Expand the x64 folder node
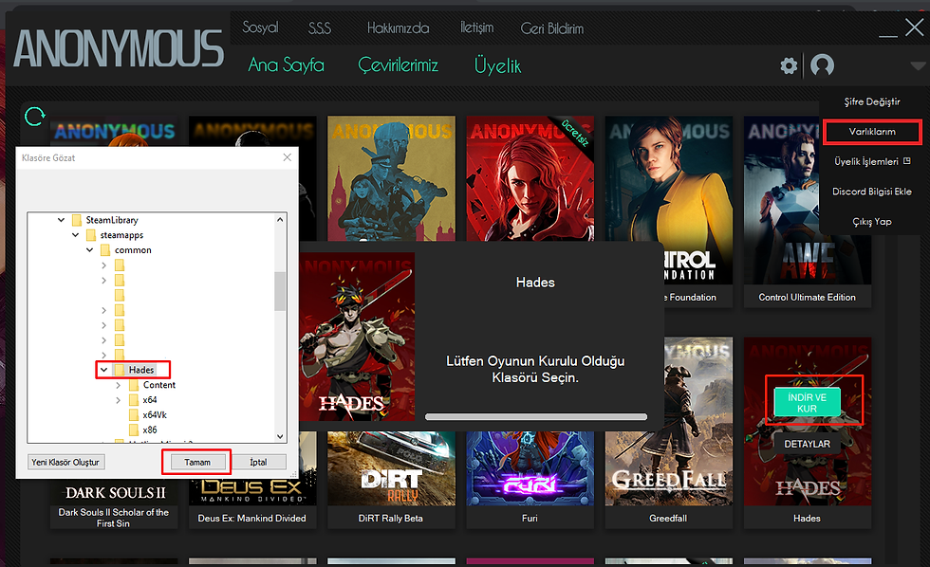930x567 pixels. click(x=118, y=400)
